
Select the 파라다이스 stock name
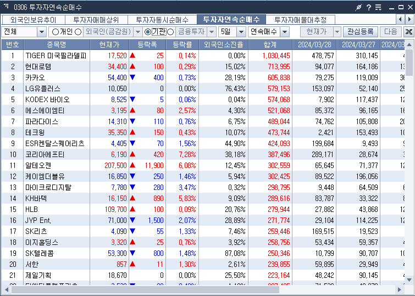(x=42, y=121)
